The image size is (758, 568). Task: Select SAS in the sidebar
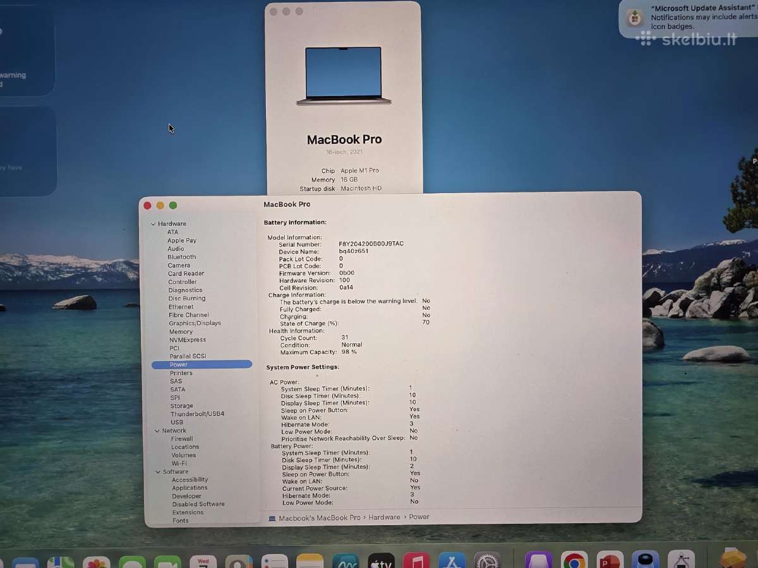(176, 381)
